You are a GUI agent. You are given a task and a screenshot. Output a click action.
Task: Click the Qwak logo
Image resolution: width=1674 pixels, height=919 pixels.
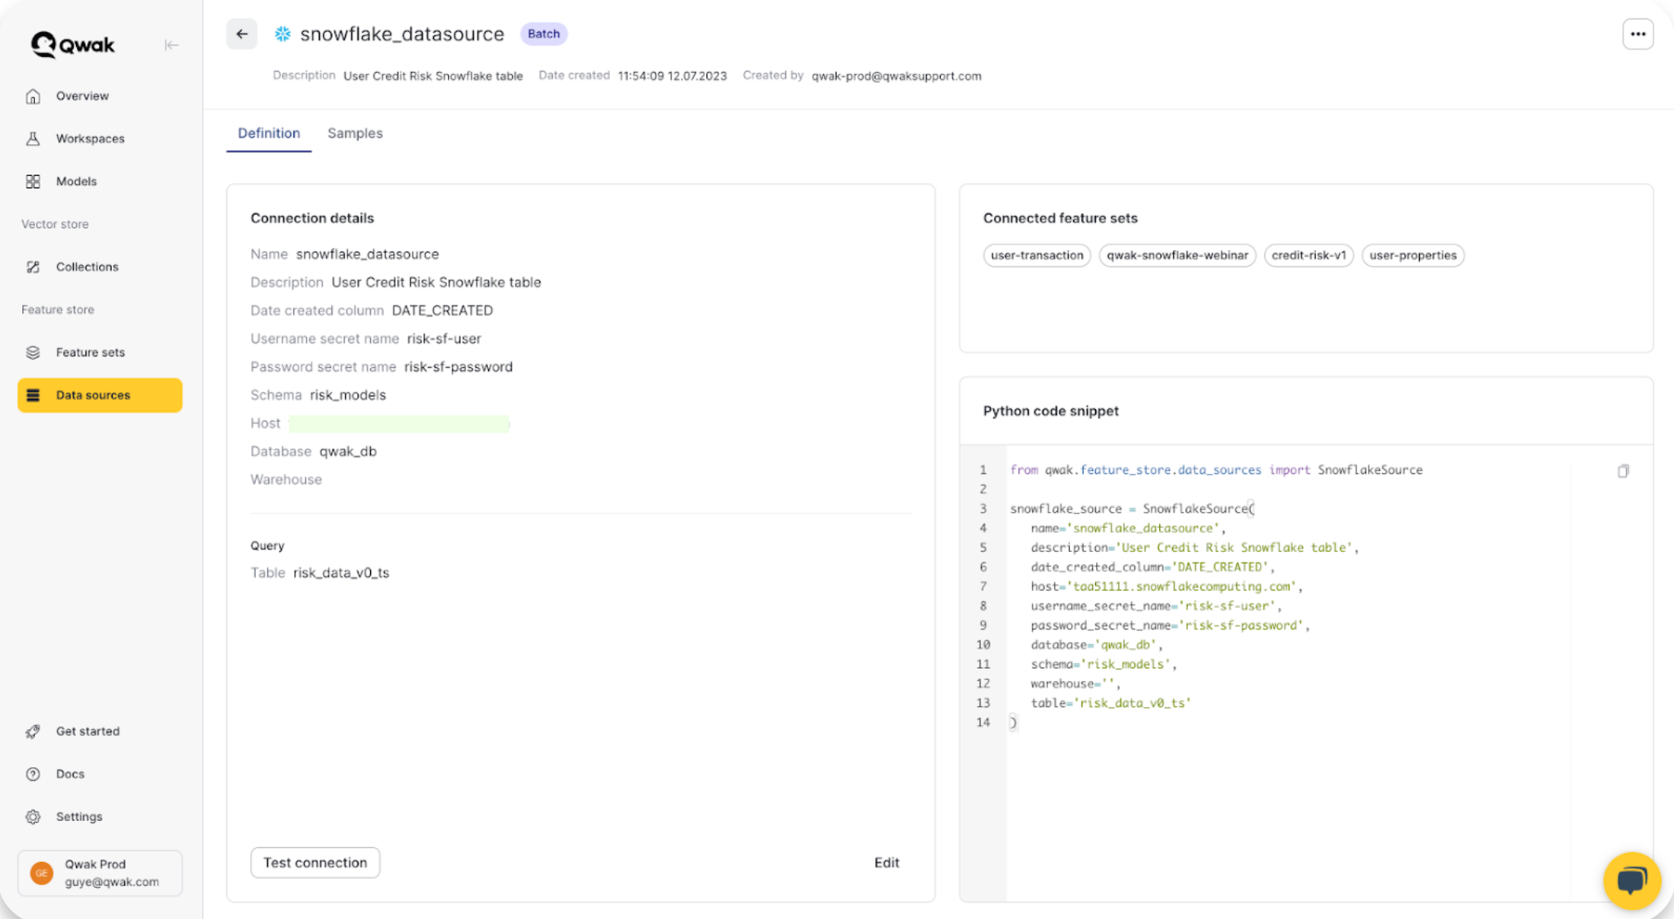tap(73, 45)
